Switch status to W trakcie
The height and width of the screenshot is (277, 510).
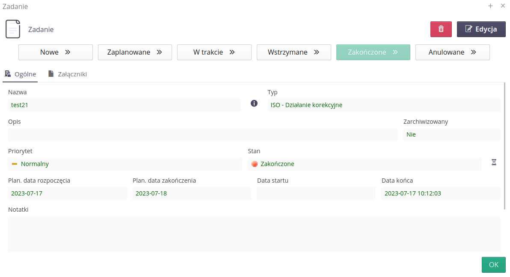coord(214,52)
